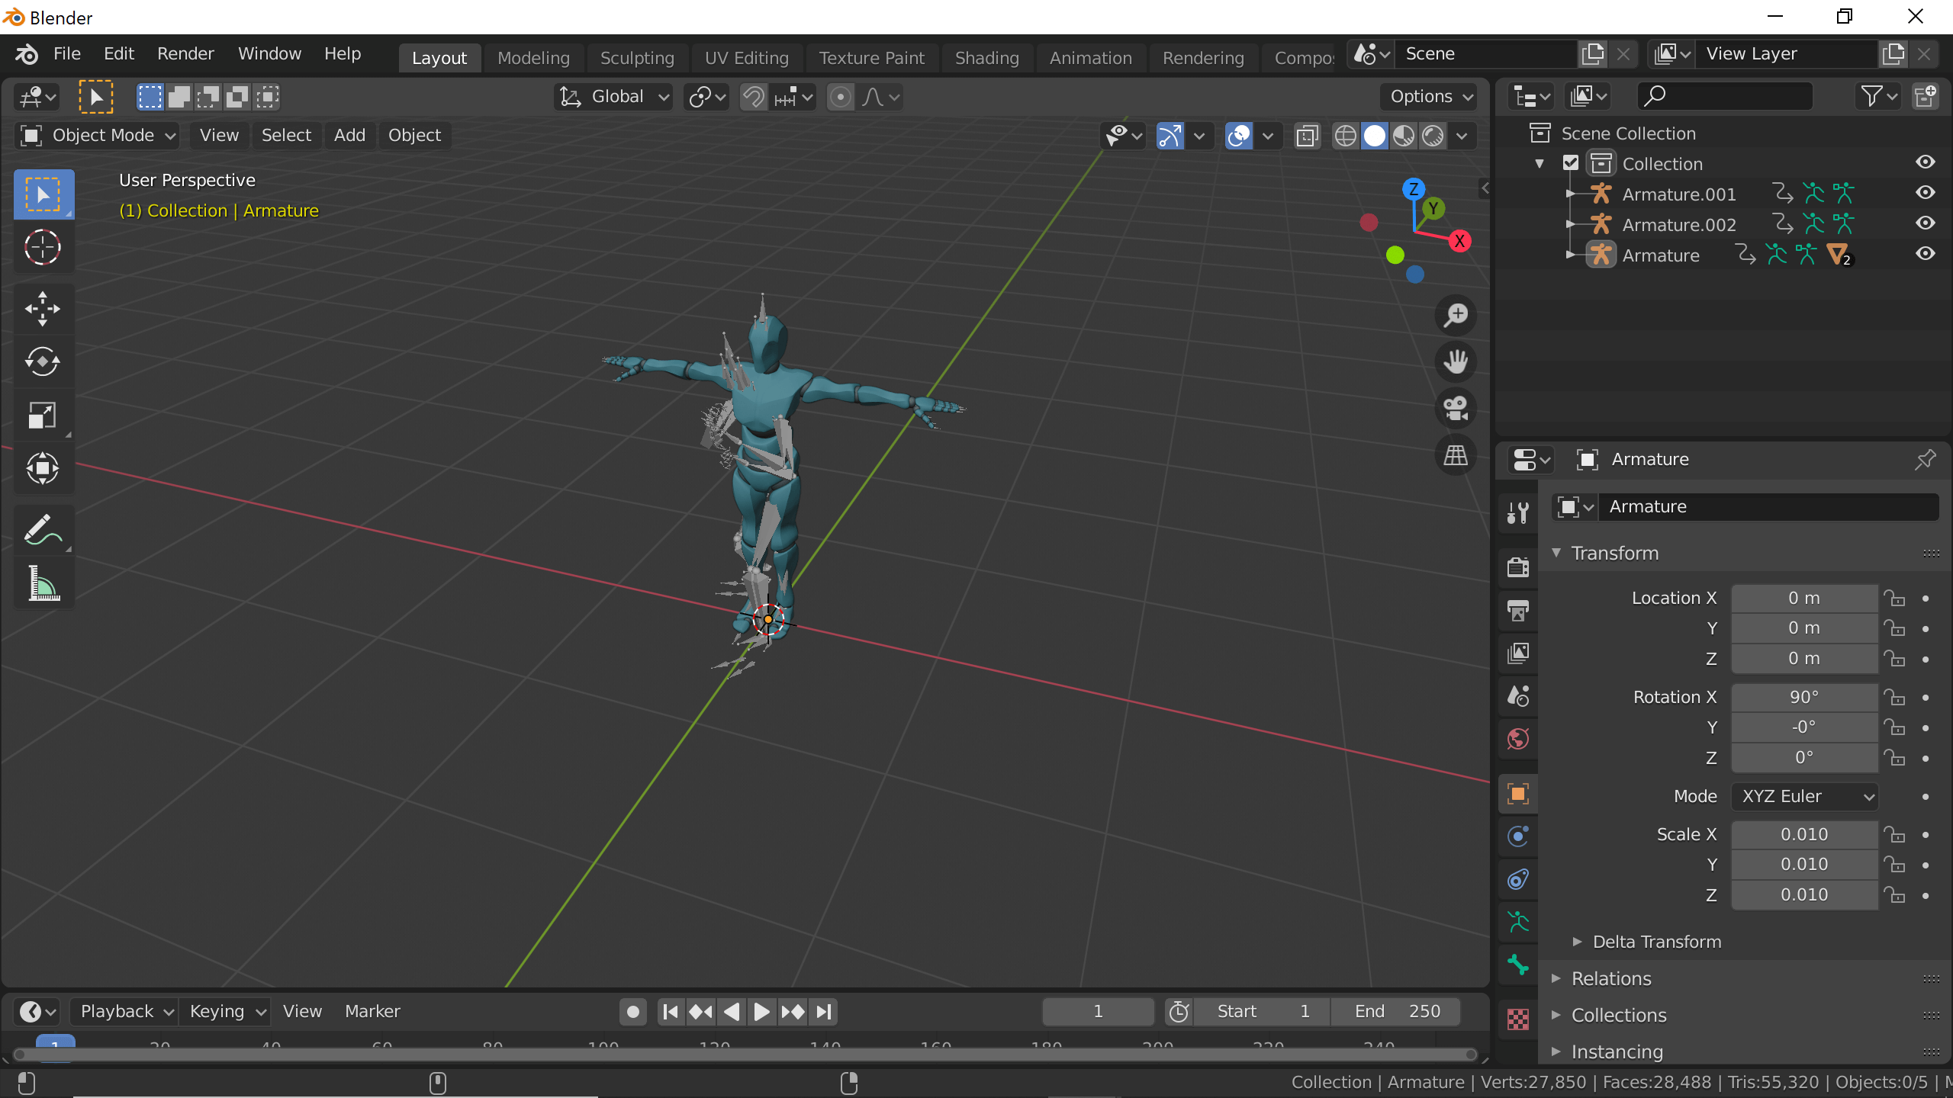Screen dimensions: 1953x1098
Task: Open the Playback dropdown
Action: pyautogui.click(x=124, y=1011)
